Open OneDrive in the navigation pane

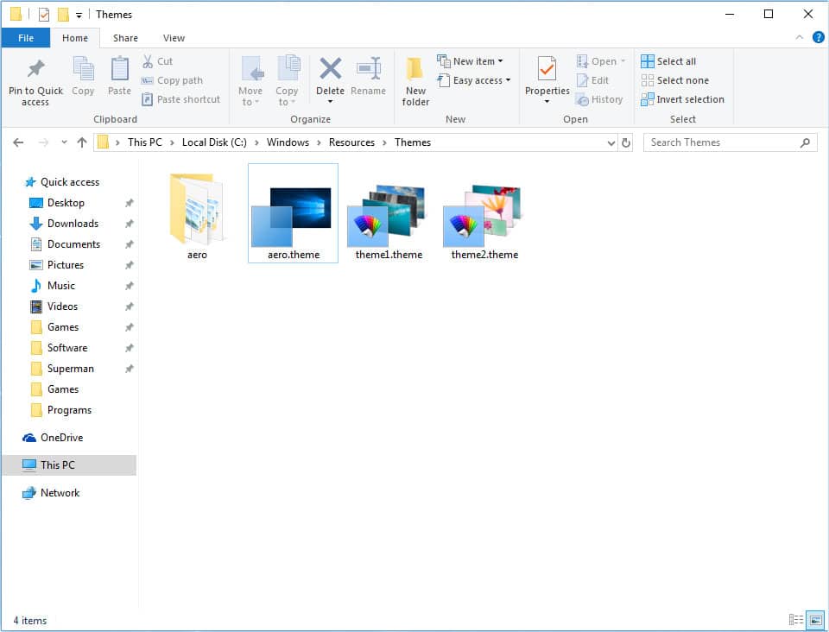53,438
